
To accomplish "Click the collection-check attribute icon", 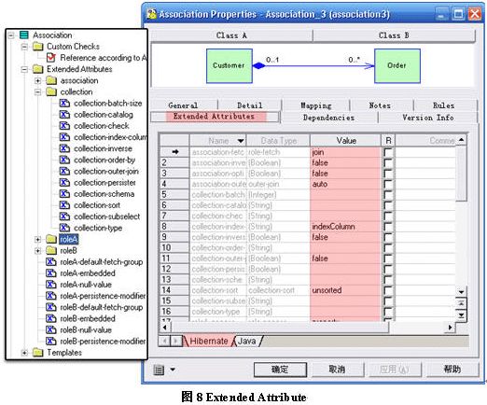I will tap(64, 126).
